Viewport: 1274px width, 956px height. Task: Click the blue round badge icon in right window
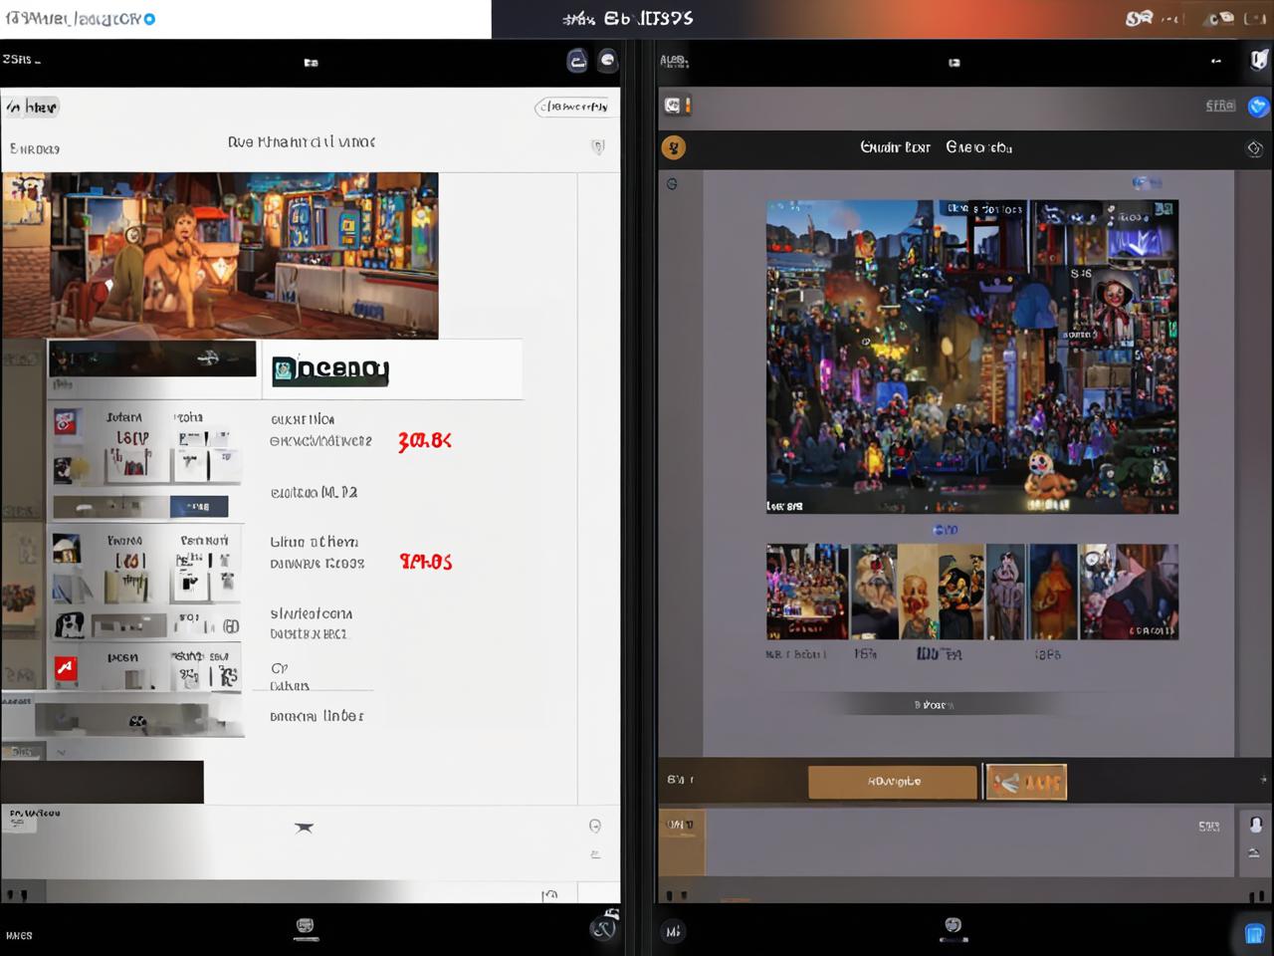(x=1258, y=107)
